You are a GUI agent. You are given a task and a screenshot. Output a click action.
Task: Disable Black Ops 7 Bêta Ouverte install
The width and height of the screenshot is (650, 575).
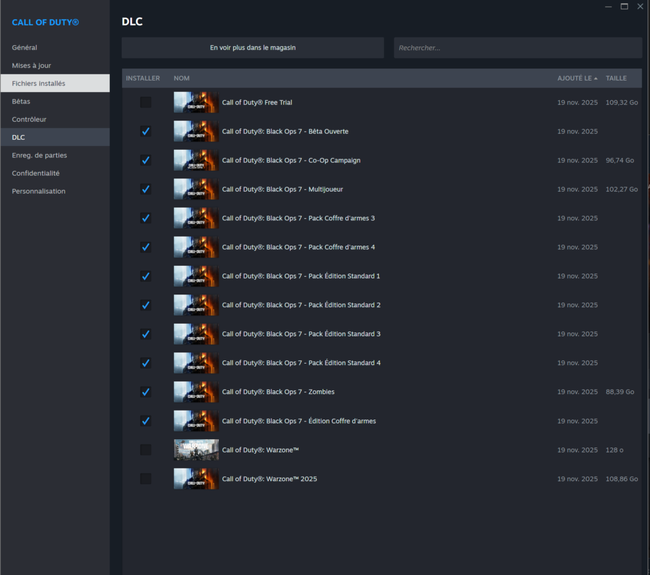(x=145, y=131)
